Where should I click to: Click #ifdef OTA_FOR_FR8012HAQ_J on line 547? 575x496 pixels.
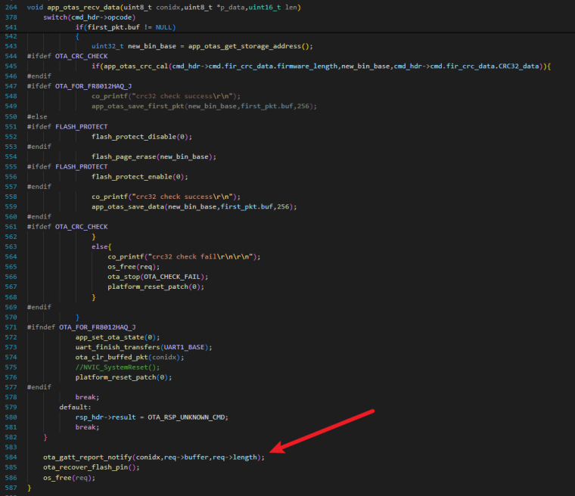(x=79, y=86)
